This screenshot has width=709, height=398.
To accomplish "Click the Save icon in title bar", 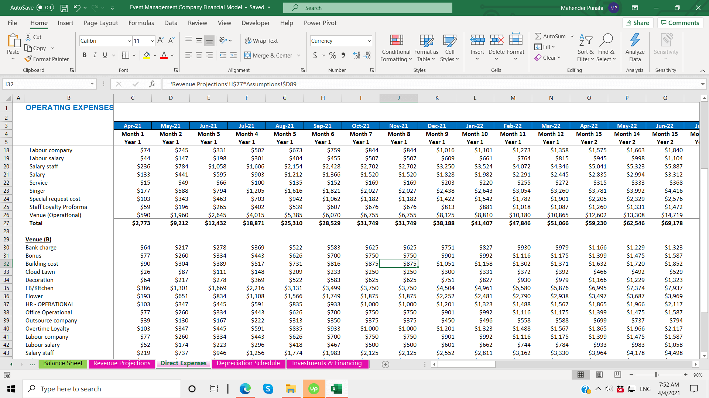I will 64,8.
